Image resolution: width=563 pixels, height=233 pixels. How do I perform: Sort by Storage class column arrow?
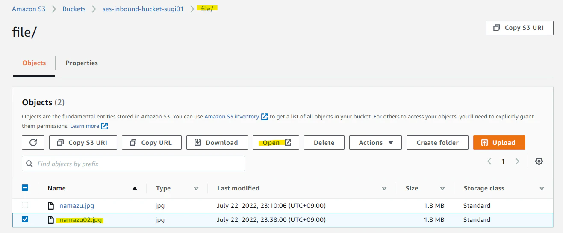tap(542, 188)
